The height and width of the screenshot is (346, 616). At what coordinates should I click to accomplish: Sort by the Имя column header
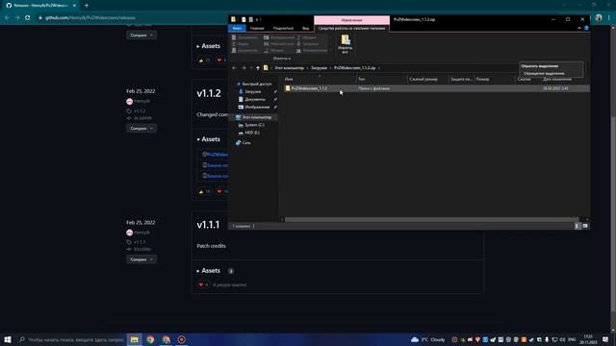tap(319, 79)
